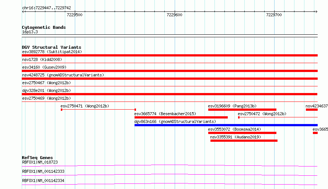The height and width of the screenshot is (189, 328).
Task: Click esv2750469 (Wong2012b) label
Action: [46, 98]
